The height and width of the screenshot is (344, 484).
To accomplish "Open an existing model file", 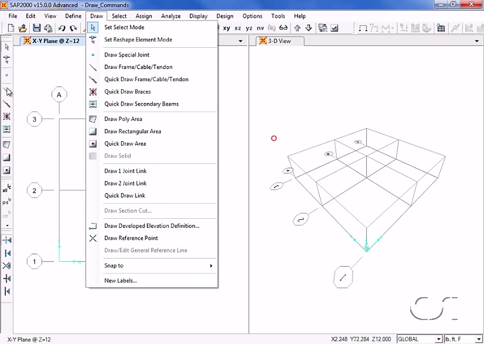I will tap(23, 28).
